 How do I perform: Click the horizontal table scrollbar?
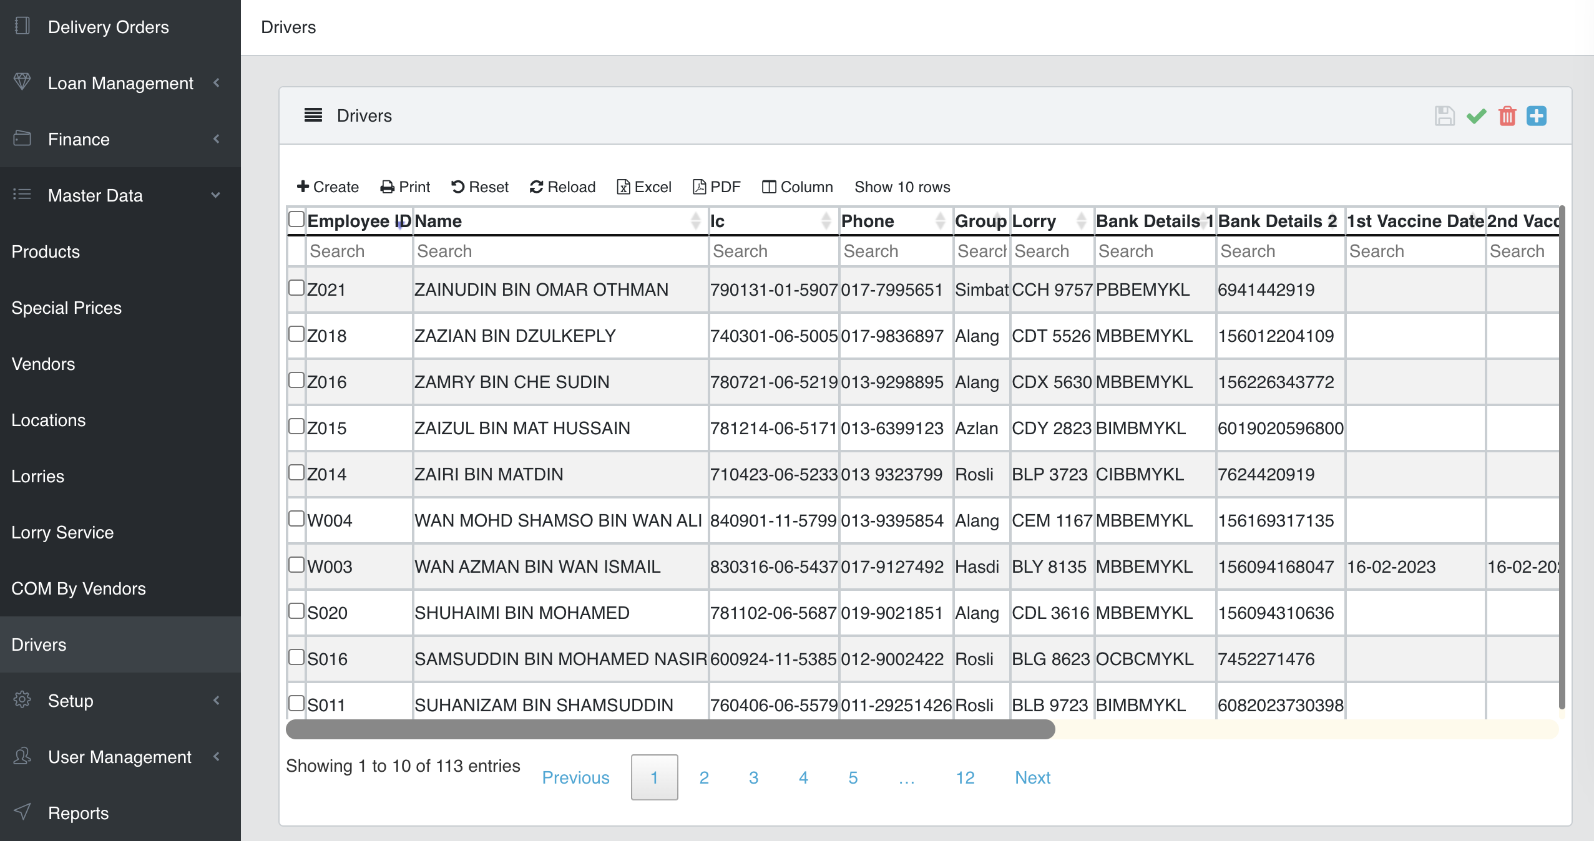(x=670, y=729)
